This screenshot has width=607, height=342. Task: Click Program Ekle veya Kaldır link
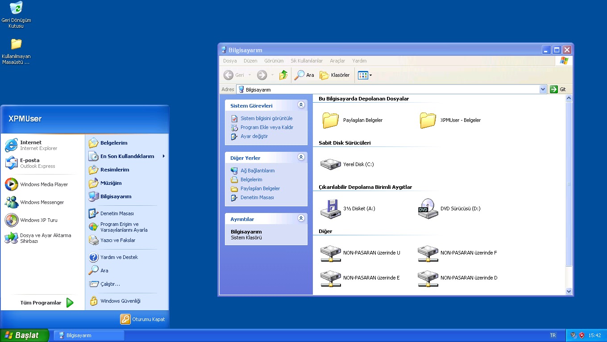(267, 127)
